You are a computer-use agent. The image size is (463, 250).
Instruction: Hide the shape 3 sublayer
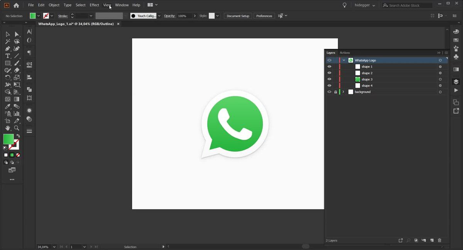click(329, 79)
